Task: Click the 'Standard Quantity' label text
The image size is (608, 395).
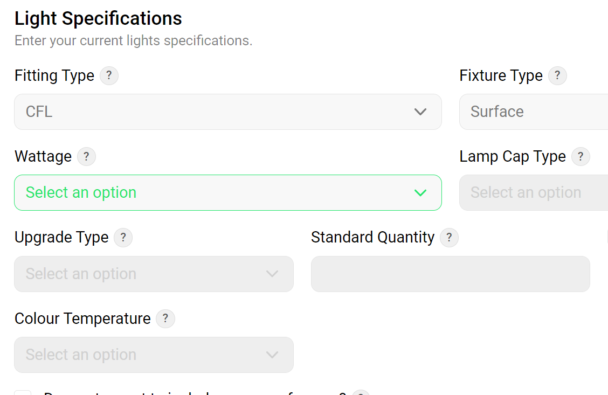Action: pyautogui.click(x=372, y=238)
